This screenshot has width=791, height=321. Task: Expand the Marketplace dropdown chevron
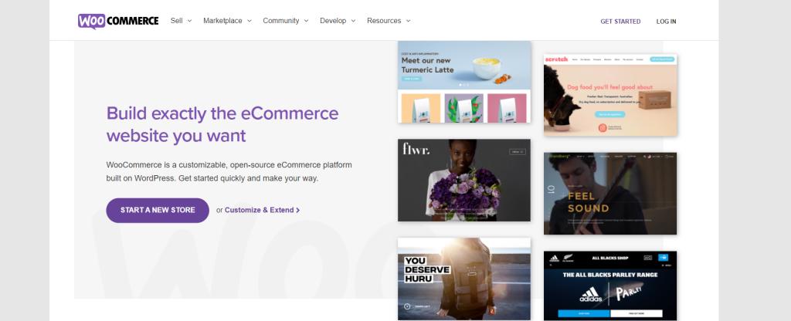tap(250, 21)
